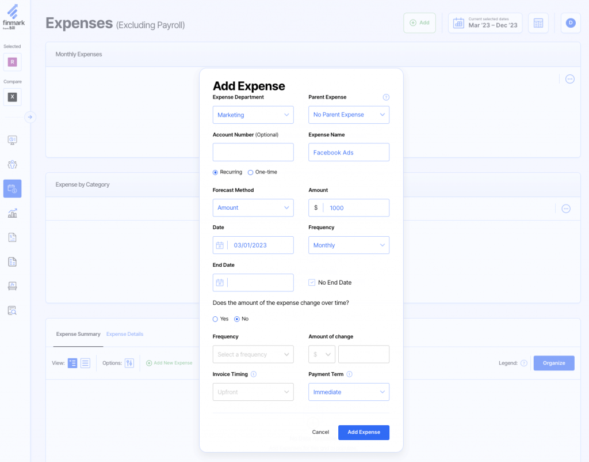Open the Date calendar picker icon
589x462 pixels.
(x=219, y=245)
